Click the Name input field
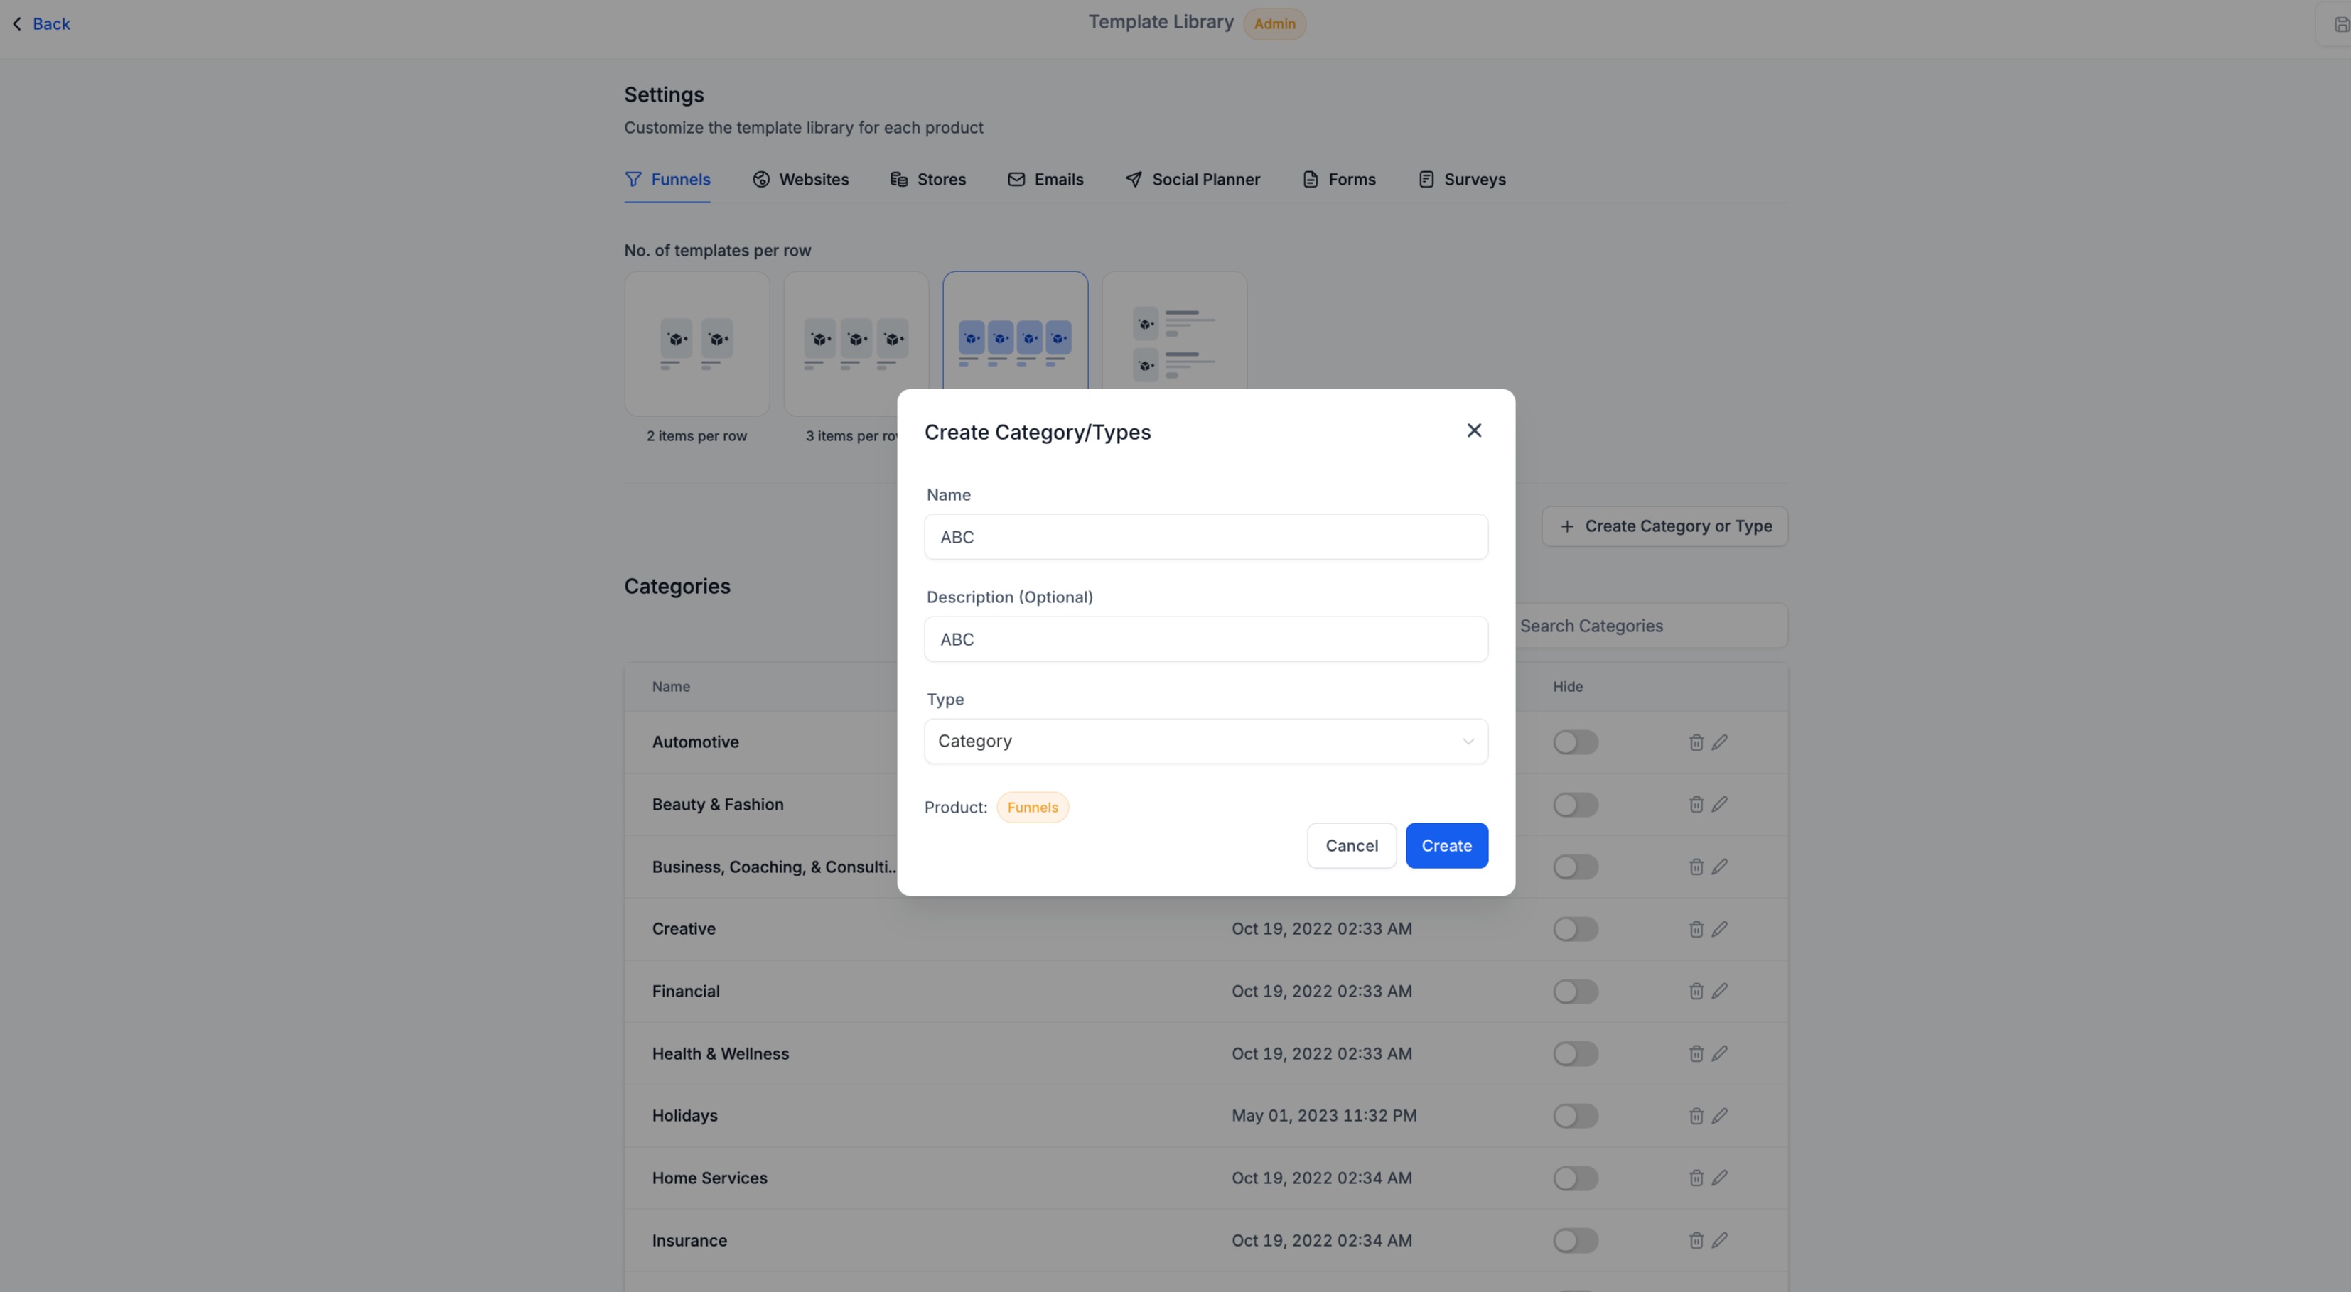Screen dimensions: 2351x1292 coord(1205,538)
